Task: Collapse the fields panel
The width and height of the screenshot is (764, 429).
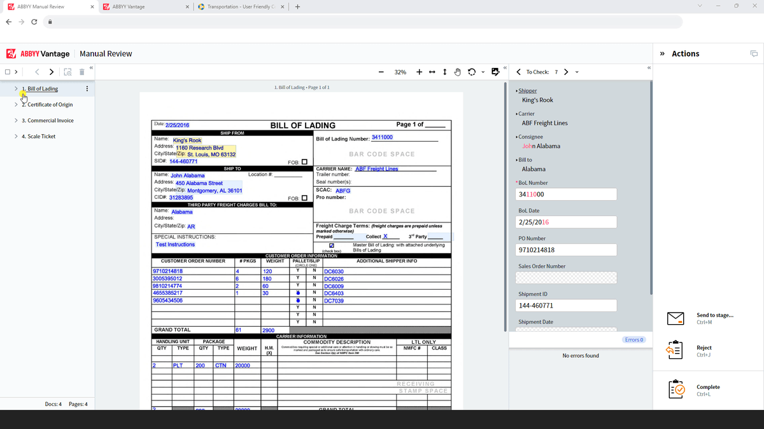Action: (649, 67)
